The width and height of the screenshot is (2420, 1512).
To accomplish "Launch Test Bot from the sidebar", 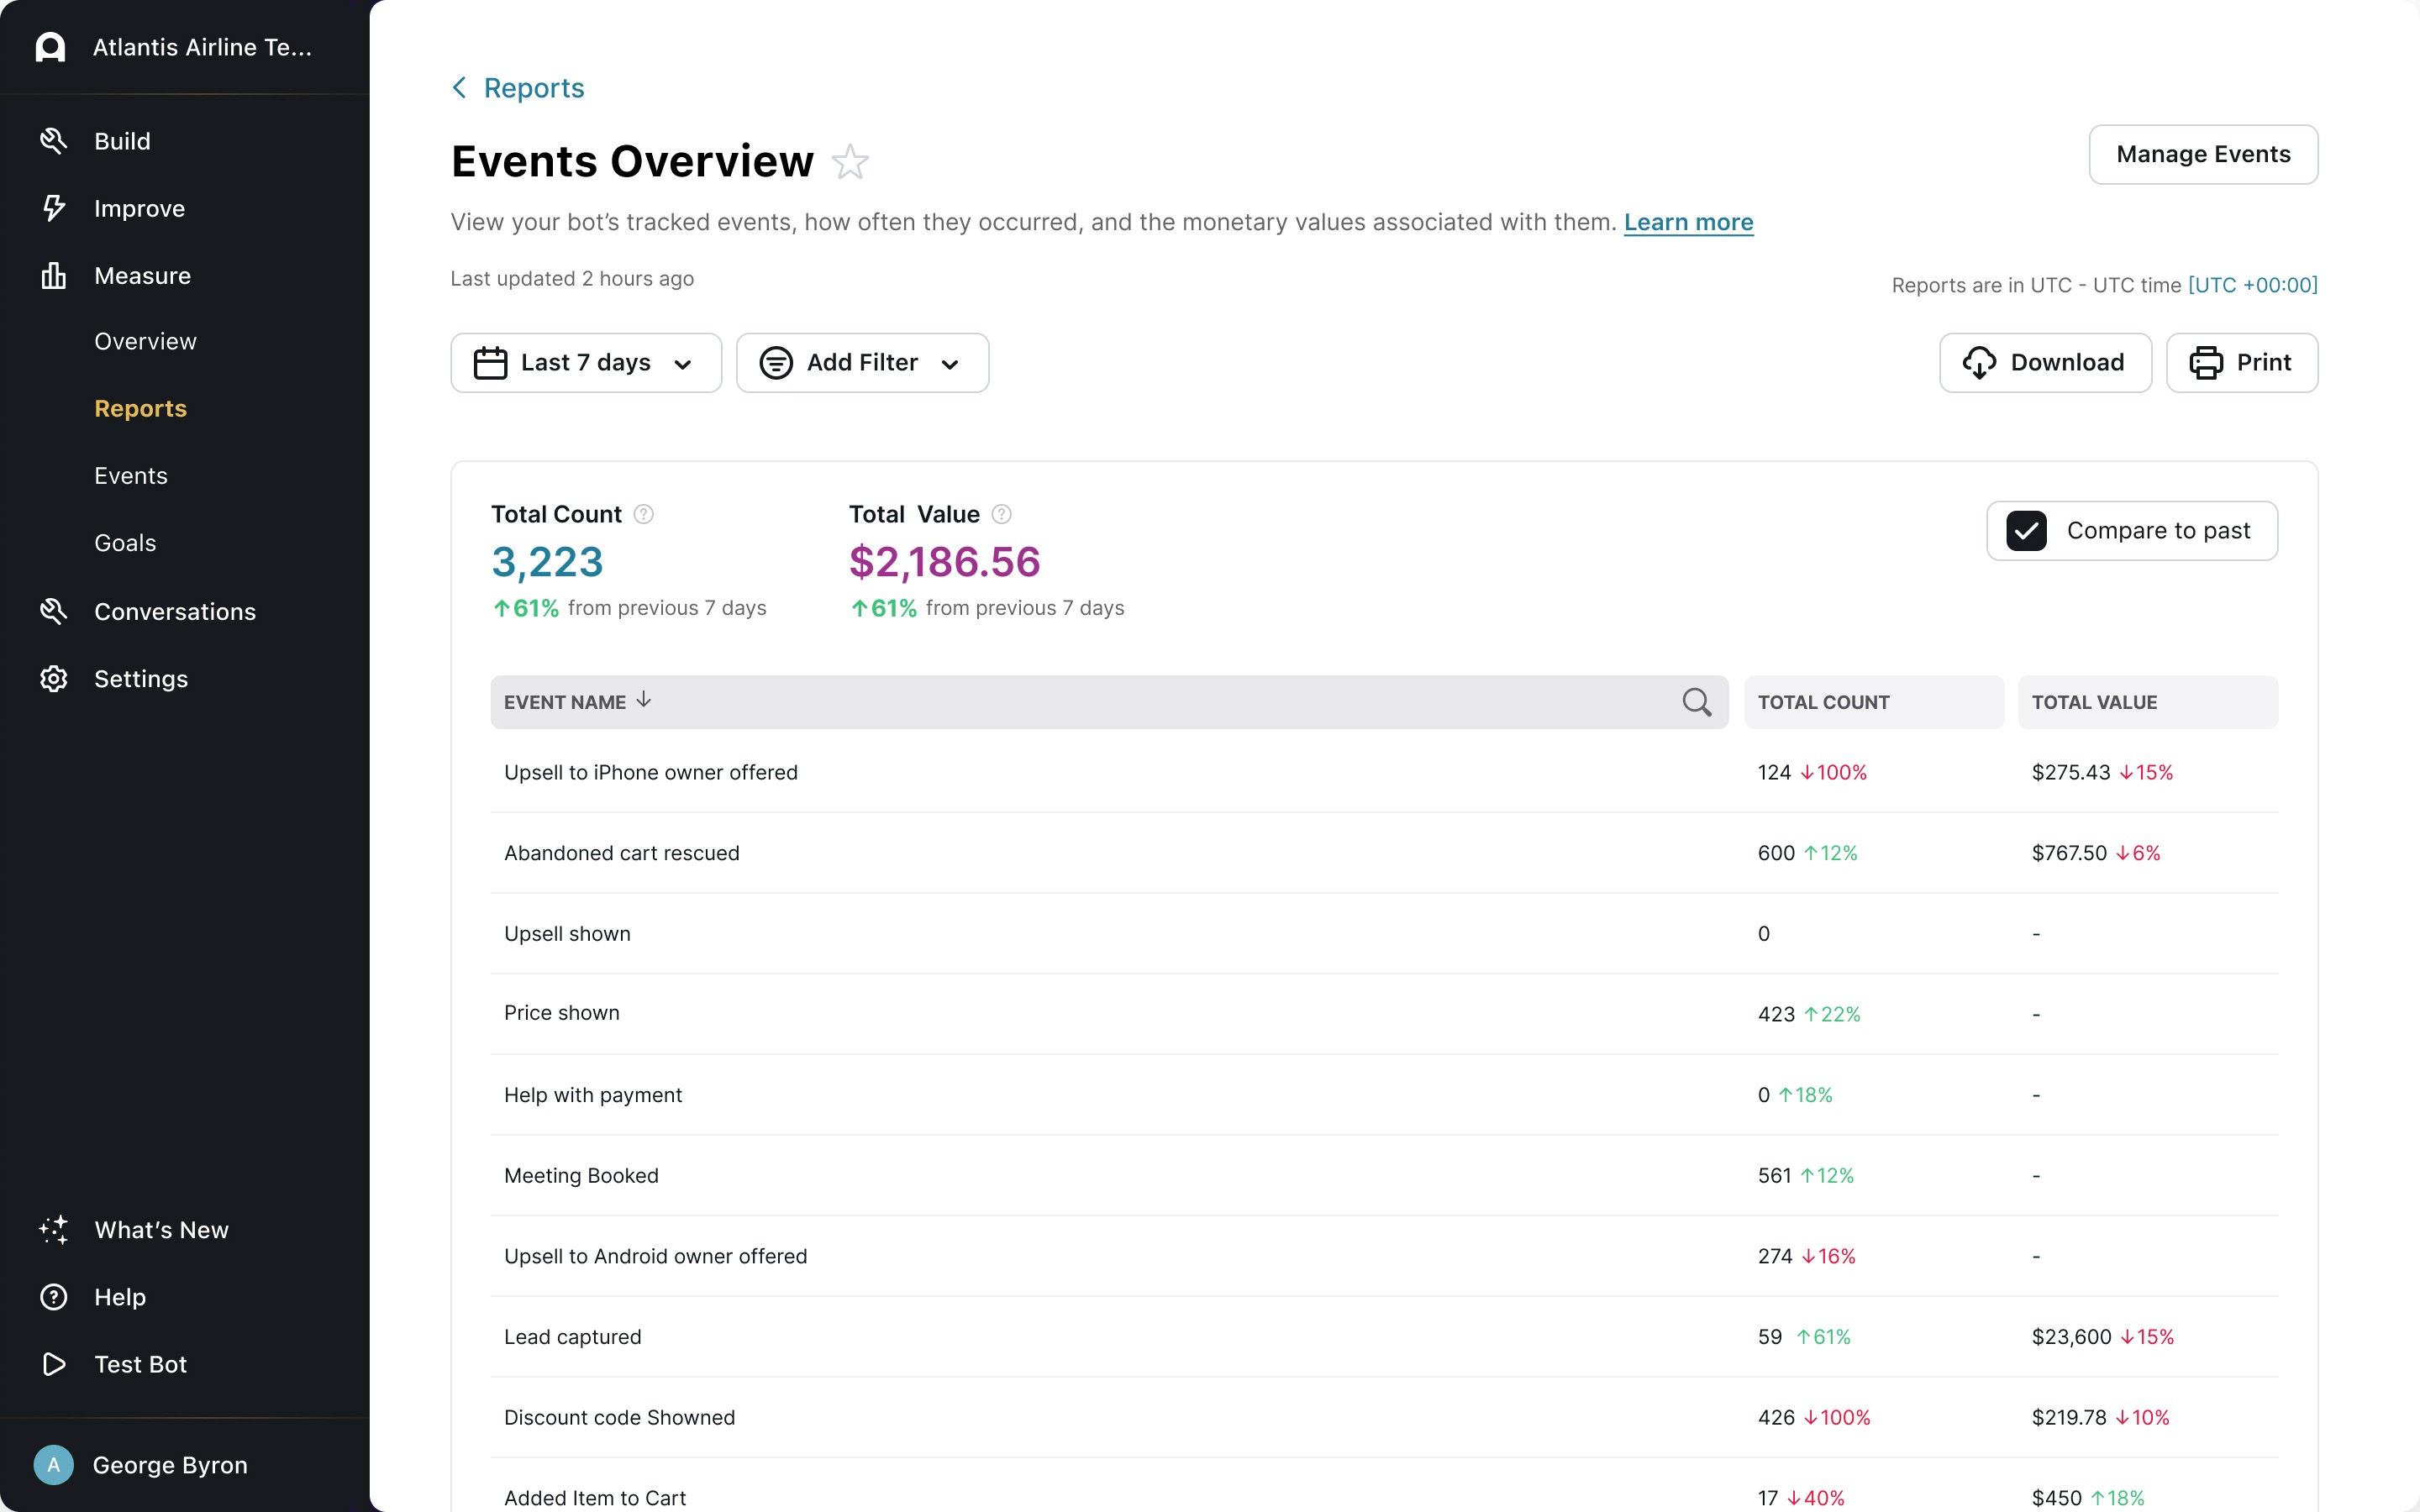I will pyautogui.click(x=140, y=1364).
